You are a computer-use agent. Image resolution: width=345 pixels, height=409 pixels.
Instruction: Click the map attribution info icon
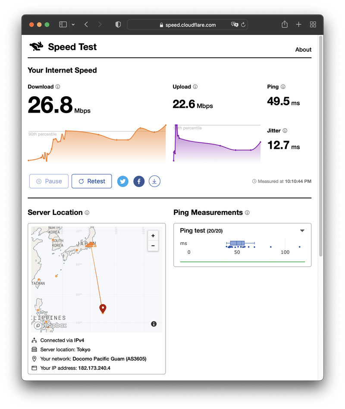[154, 324]
